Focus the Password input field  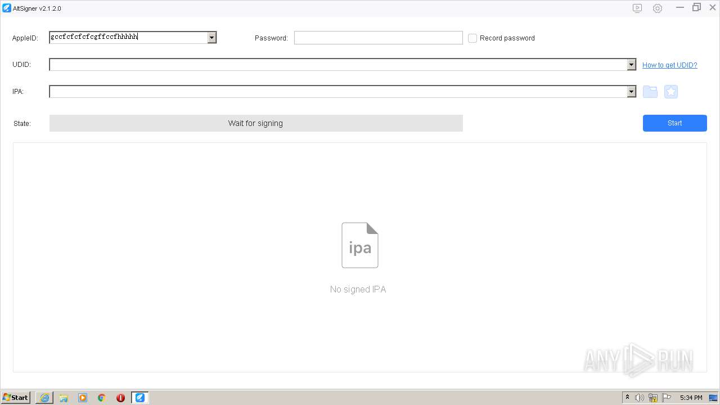379,38
